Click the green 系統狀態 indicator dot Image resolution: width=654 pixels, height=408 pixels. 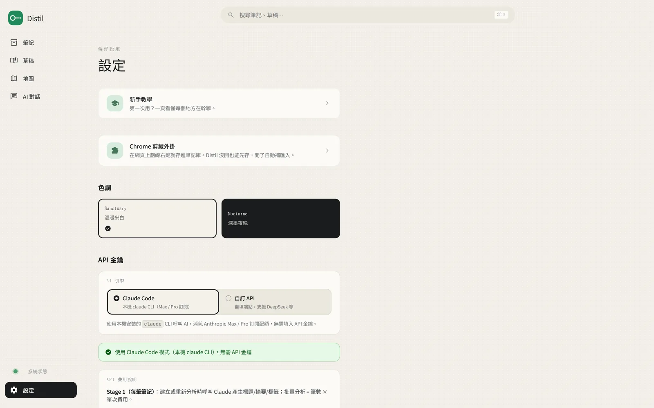click(16, 371)
